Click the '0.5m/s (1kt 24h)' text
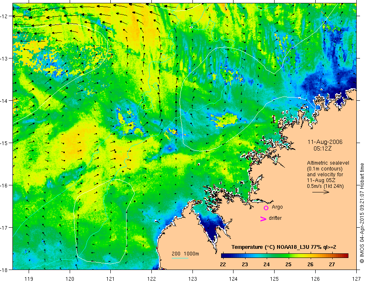Screen dimensions: 365x282 [326, 186]
